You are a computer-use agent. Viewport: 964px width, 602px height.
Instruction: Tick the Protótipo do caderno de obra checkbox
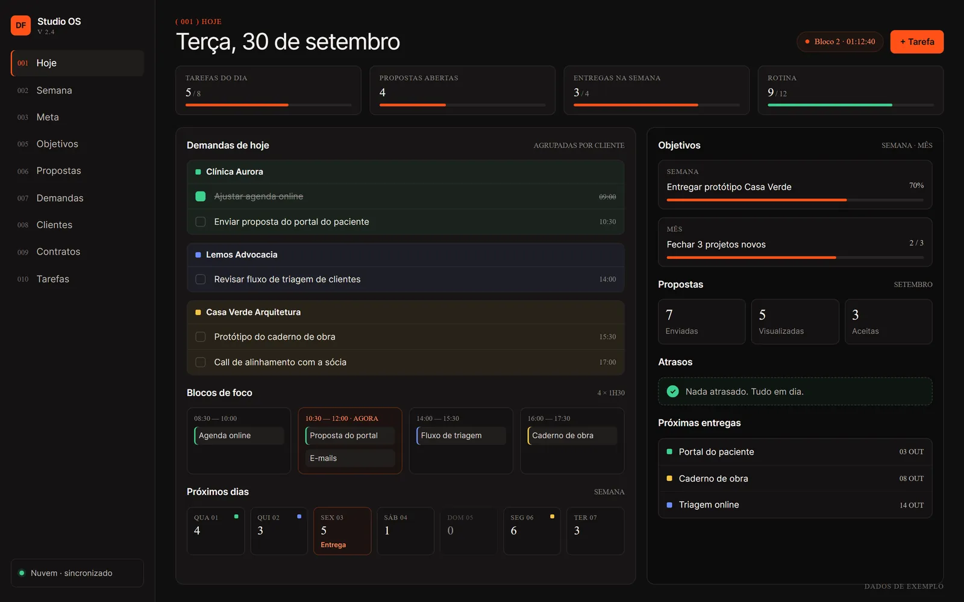pyautogui.click(x=201, y=337)
